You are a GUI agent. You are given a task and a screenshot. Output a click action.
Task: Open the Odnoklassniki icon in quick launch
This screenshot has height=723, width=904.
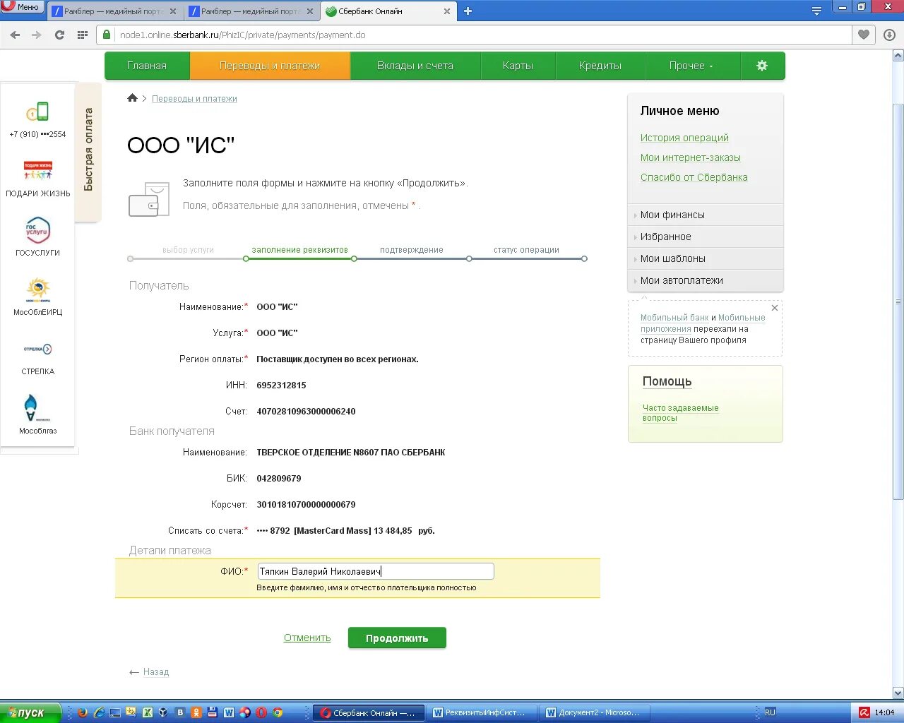tap(196, 712)
